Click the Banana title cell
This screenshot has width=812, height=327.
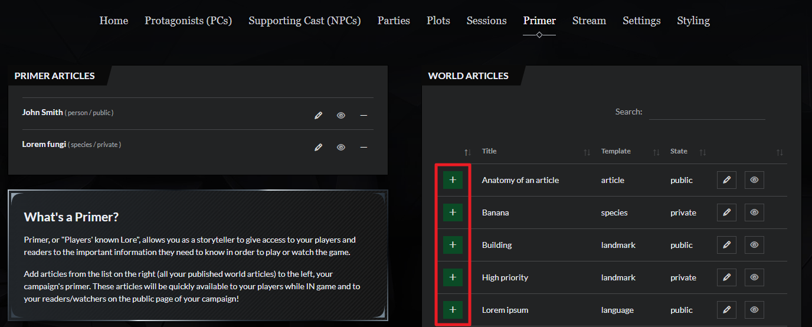coord(496,212)
